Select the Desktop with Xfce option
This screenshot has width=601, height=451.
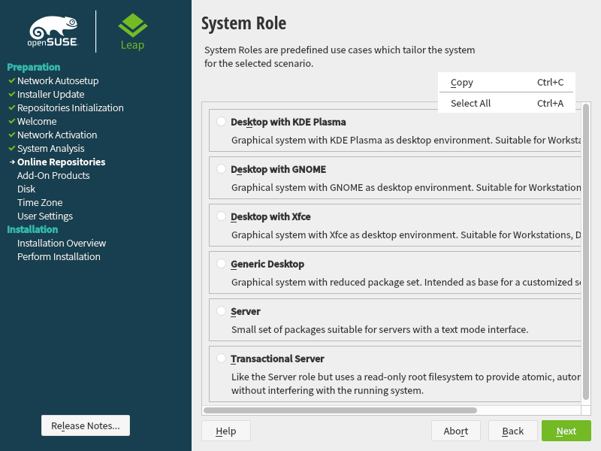(221, 216)
